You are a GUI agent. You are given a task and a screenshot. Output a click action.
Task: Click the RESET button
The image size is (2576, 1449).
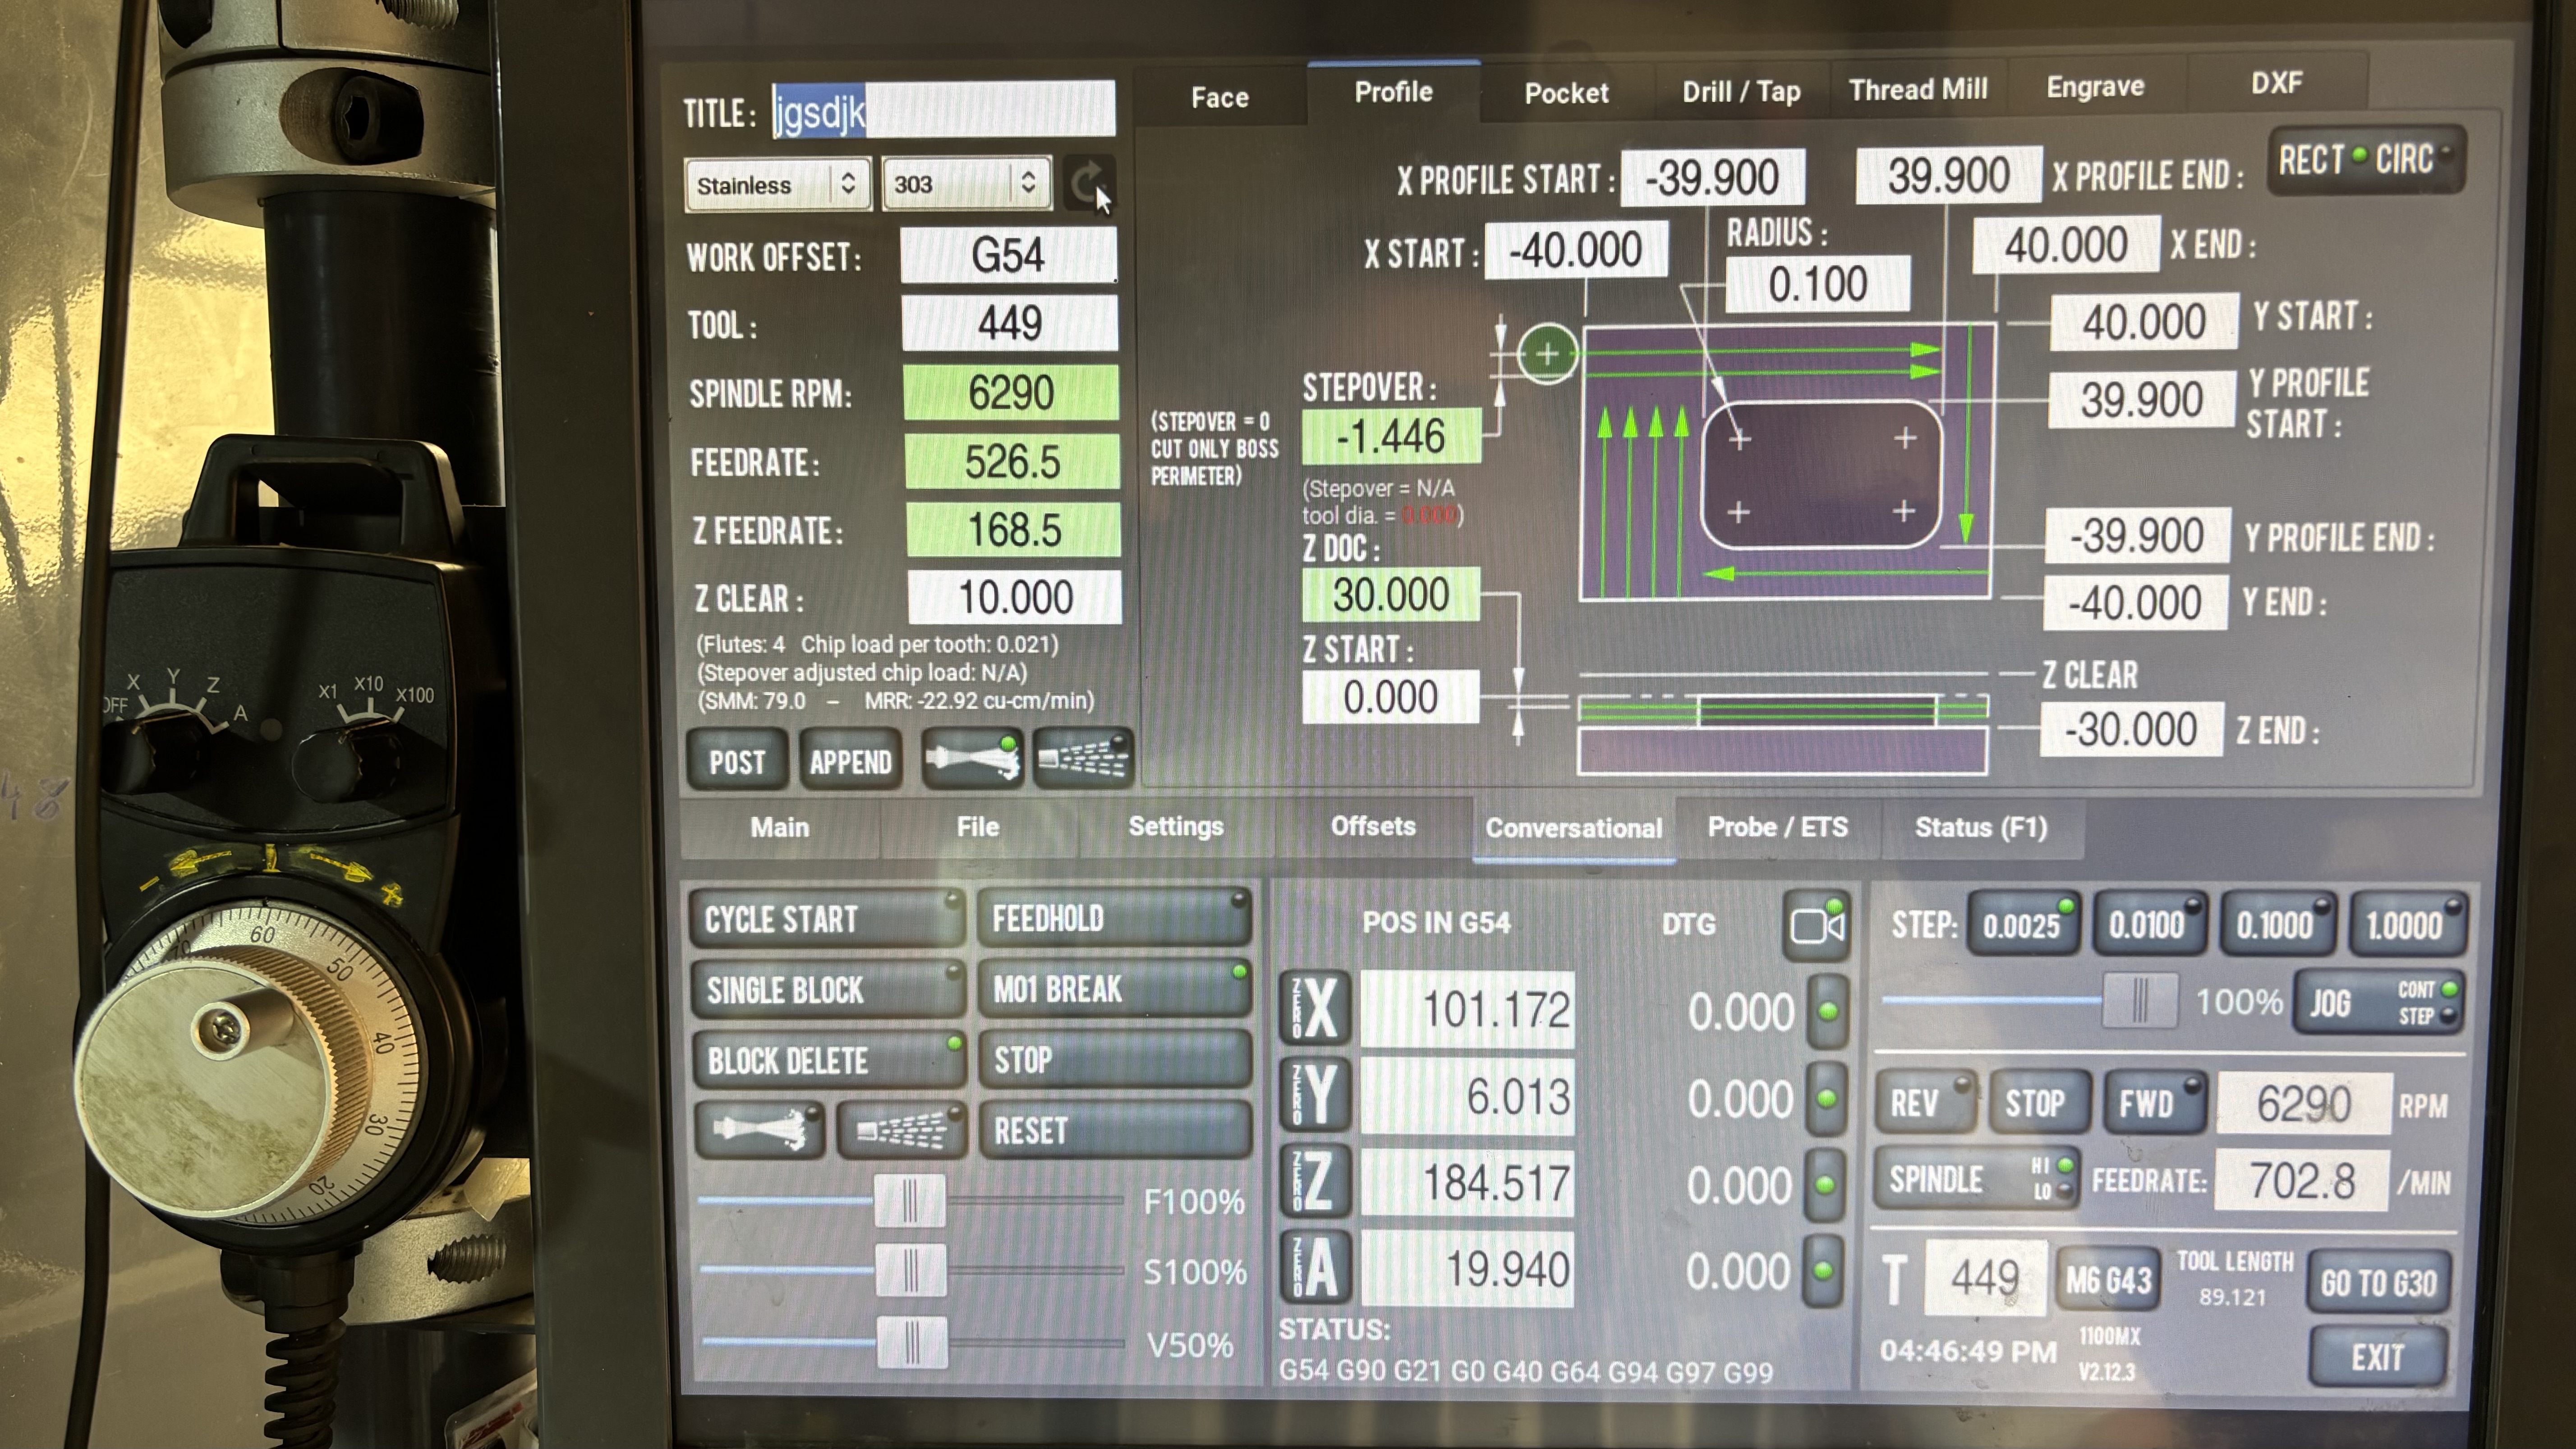tap(1115, 1130)
